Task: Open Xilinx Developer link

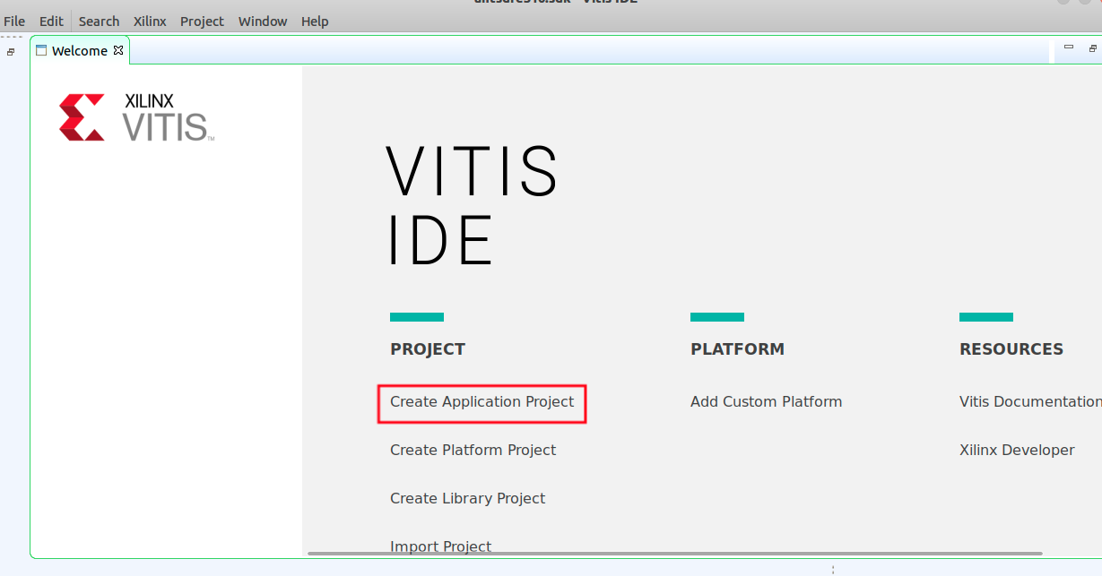Action: pos(1017,450)
